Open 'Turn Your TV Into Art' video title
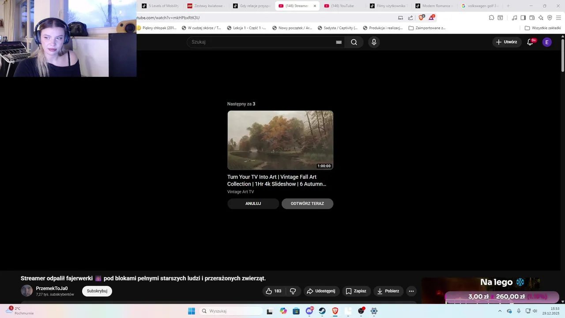The height and width of the screenshot is (318, 565). click(277, 180)
